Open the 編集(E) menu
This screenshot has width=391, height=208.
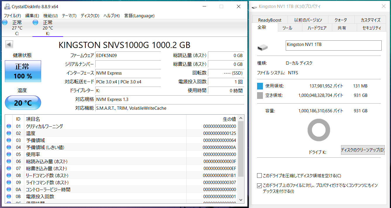coord(32,16)
